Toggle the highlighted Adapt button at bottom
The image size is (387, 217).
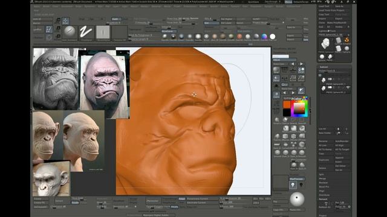181,199
